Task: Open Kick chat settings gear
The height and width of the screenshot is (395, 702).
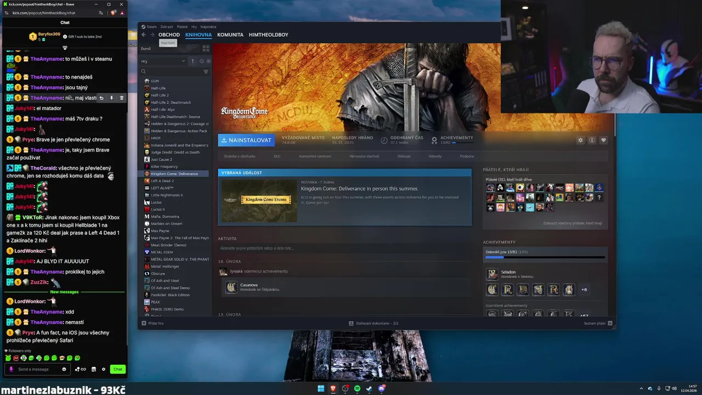Action: tap(103, 369)
